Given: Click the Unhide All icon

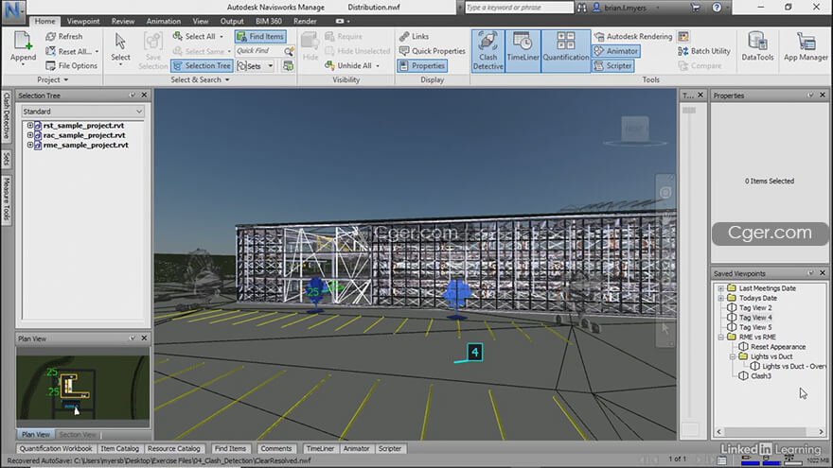Looking at the screenshot, I should (x=329, y=66).
